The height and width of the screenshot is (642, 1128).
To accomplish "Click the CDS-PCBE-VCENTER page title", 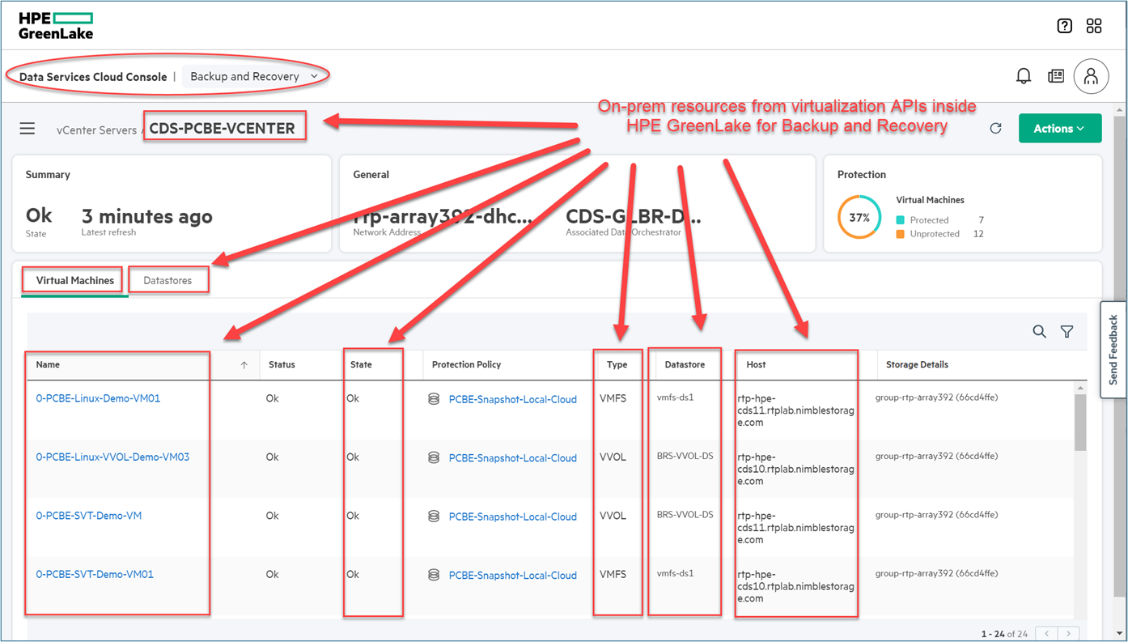I will 222,128.
